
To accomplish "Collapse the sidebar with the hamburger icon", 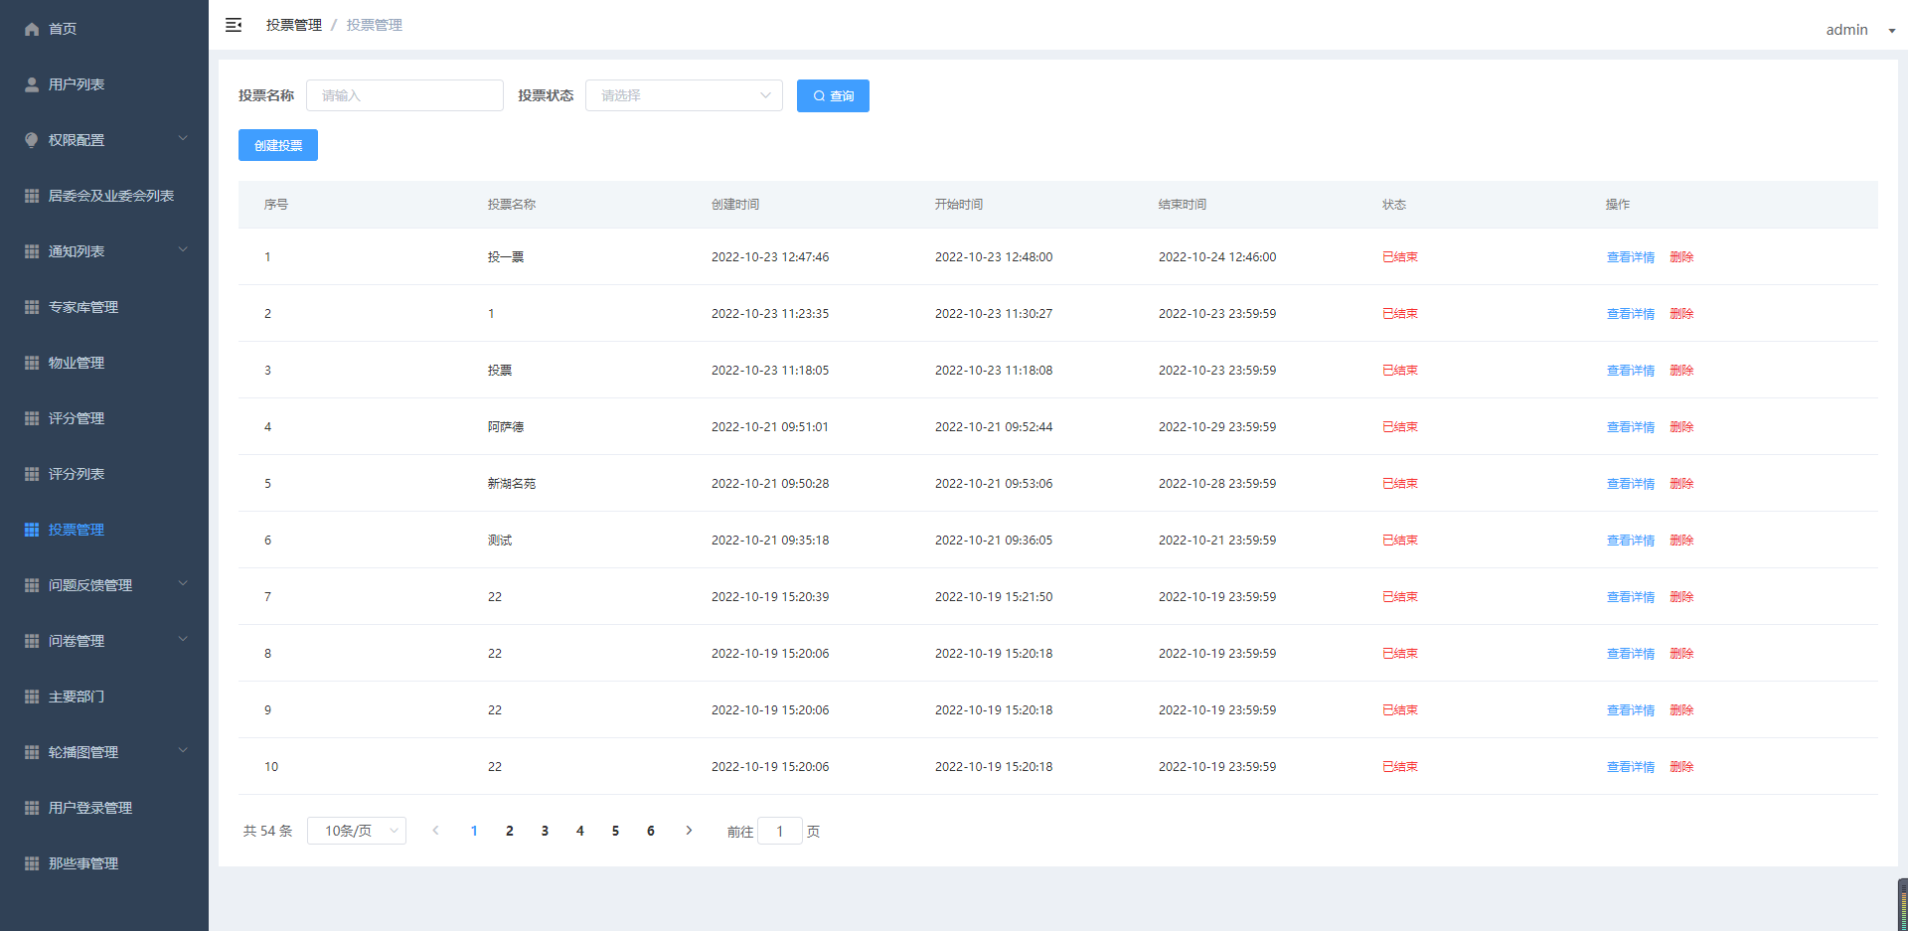I will 234,25.
